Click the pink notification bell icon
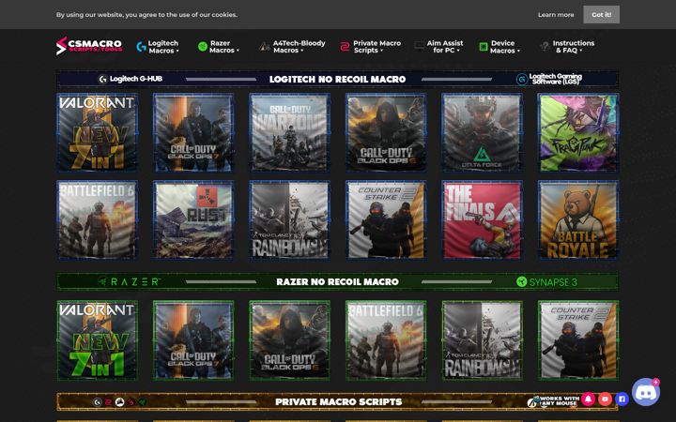This screenshot has width=676, height=422. [x=589, y=399]
